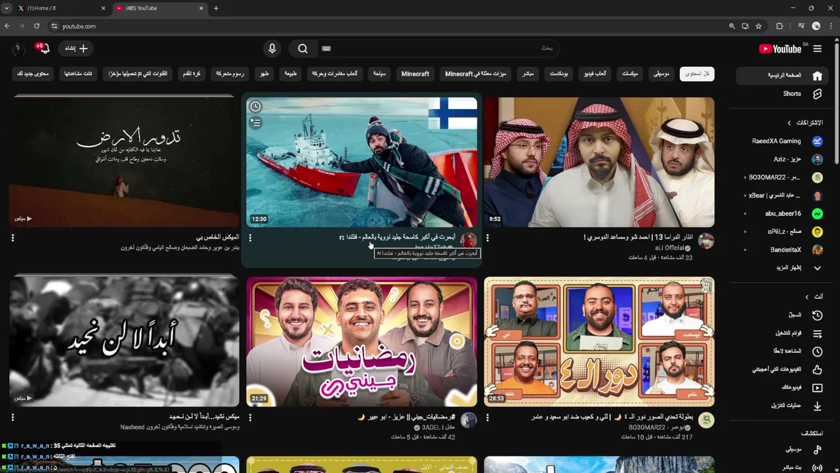Open the notifications bell
The image size is (840, 473).
click(x=45, y=49)
